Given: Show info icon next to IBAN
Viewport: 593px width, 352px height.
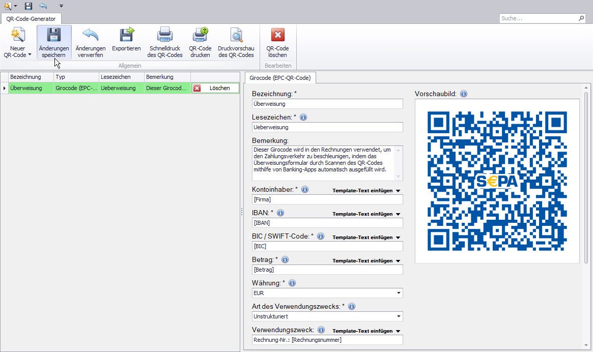Looking at the screenshot, I should (x=280, y=213).
